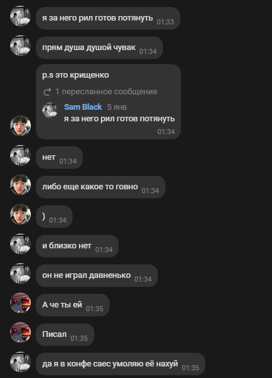Open '1 пересланное сообщение' forwarded label
This screenshot has height=378, width=272.
click(x=106, y=92)
